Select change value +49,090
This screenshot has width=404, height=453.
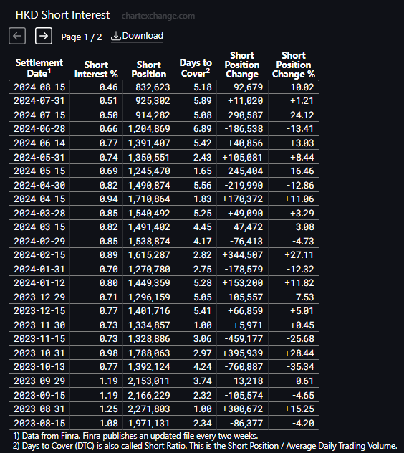pyautogui.click(x=246, y=213)
